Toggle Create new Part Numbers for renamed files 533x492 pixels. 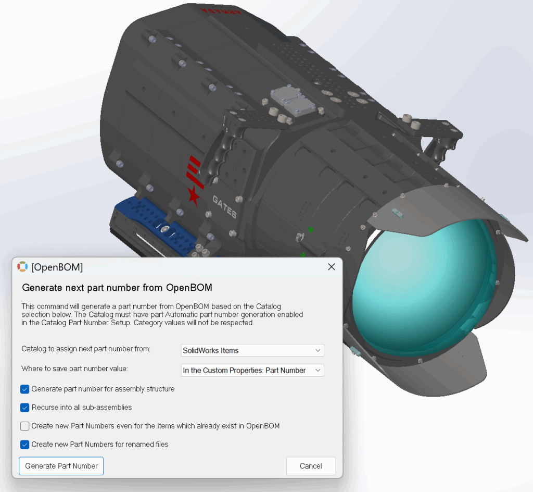coord(25,445)
